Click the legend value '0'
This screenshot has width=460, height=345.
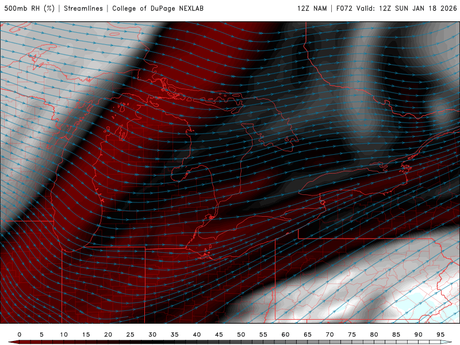coord(20,335)
